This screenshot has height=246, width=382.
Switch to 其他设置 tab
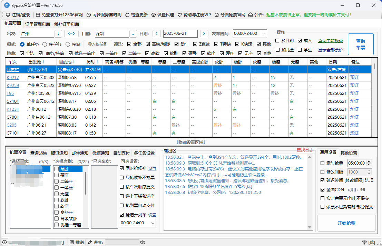click(349, 153)
